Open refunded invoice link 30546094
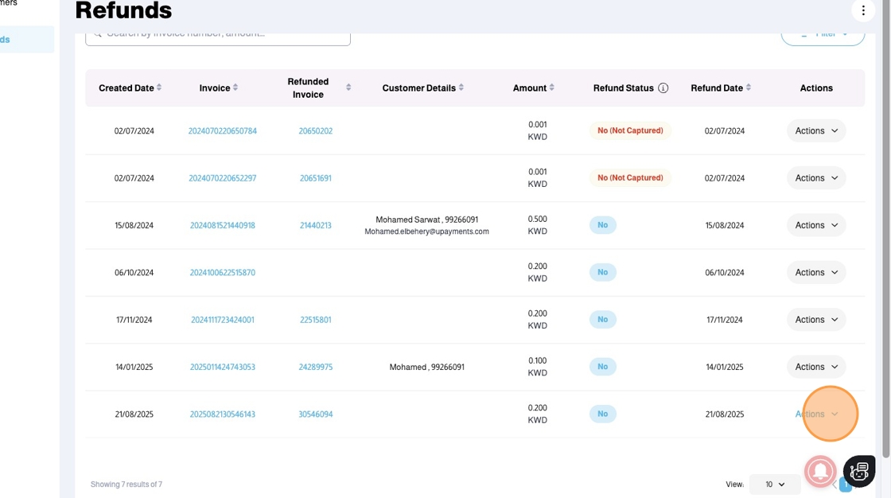 [x=316, y=414]
